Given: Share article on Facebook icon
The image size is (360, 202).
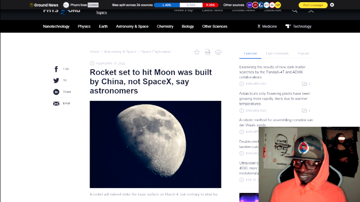Looking at the screenshot, I should [x=56, y=69].
